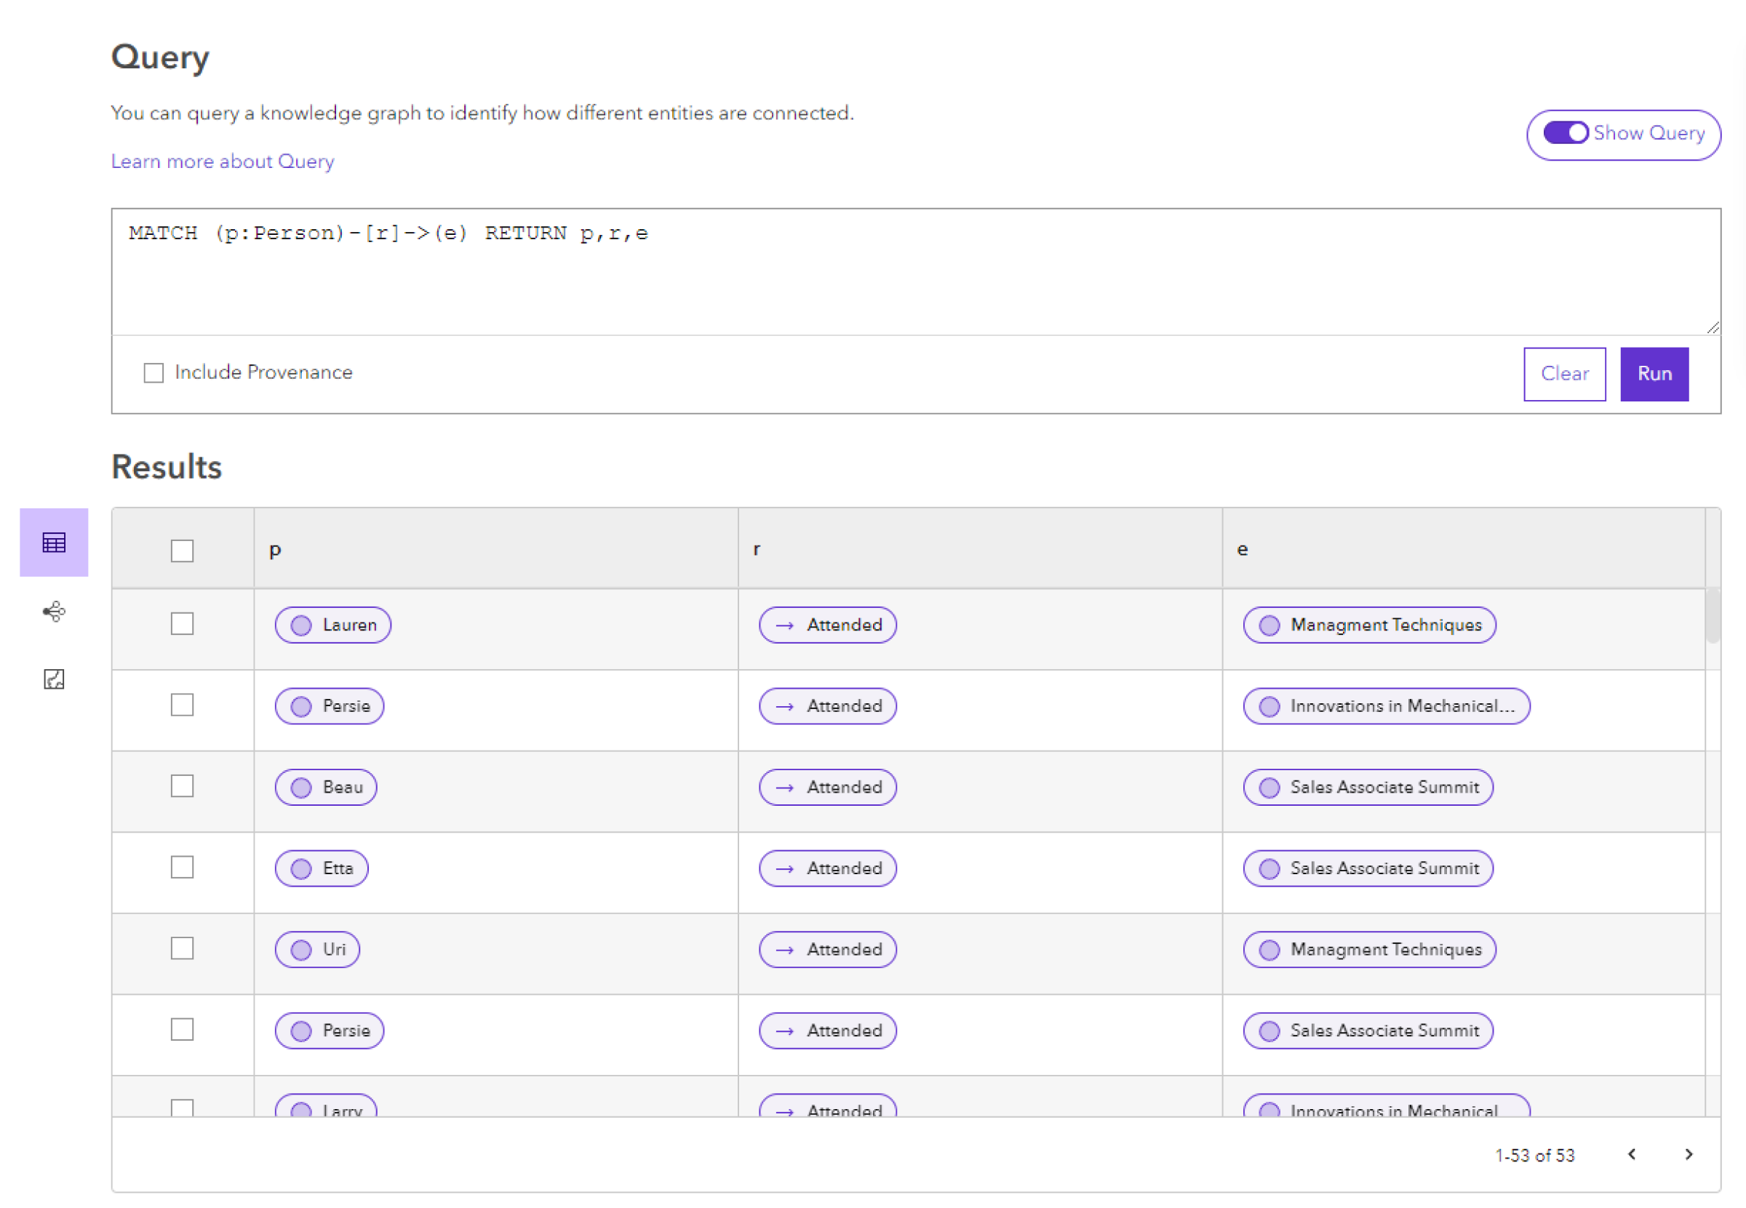Select all results with header checkbox
This screenshot has width=1746, height=1208.
(183, 551)
